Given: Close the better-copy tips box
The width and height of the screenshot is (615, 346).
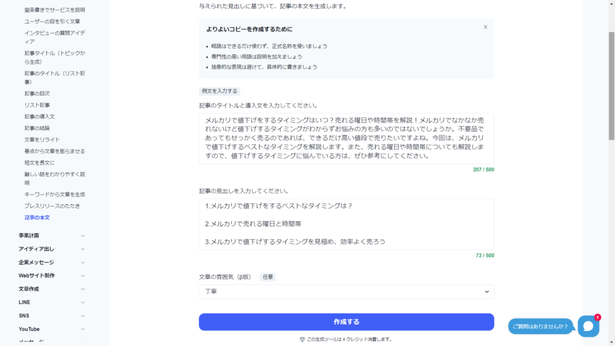Looking at the screenshot, I should point(485,27).
